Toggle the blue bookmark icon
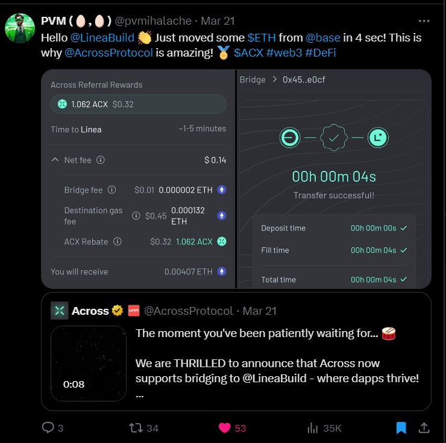Image resolution: width=446 pixels, height=443 pixels. pos(401,428)
